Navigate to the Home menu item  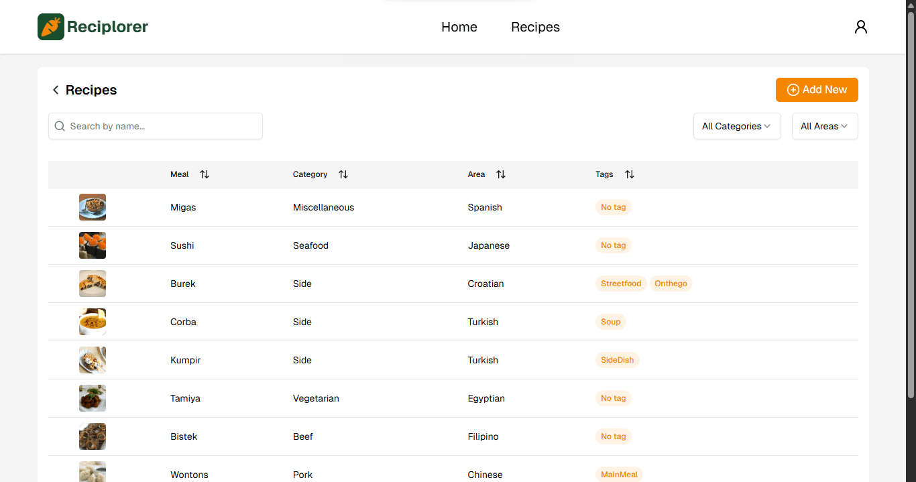tap(459, 27)
